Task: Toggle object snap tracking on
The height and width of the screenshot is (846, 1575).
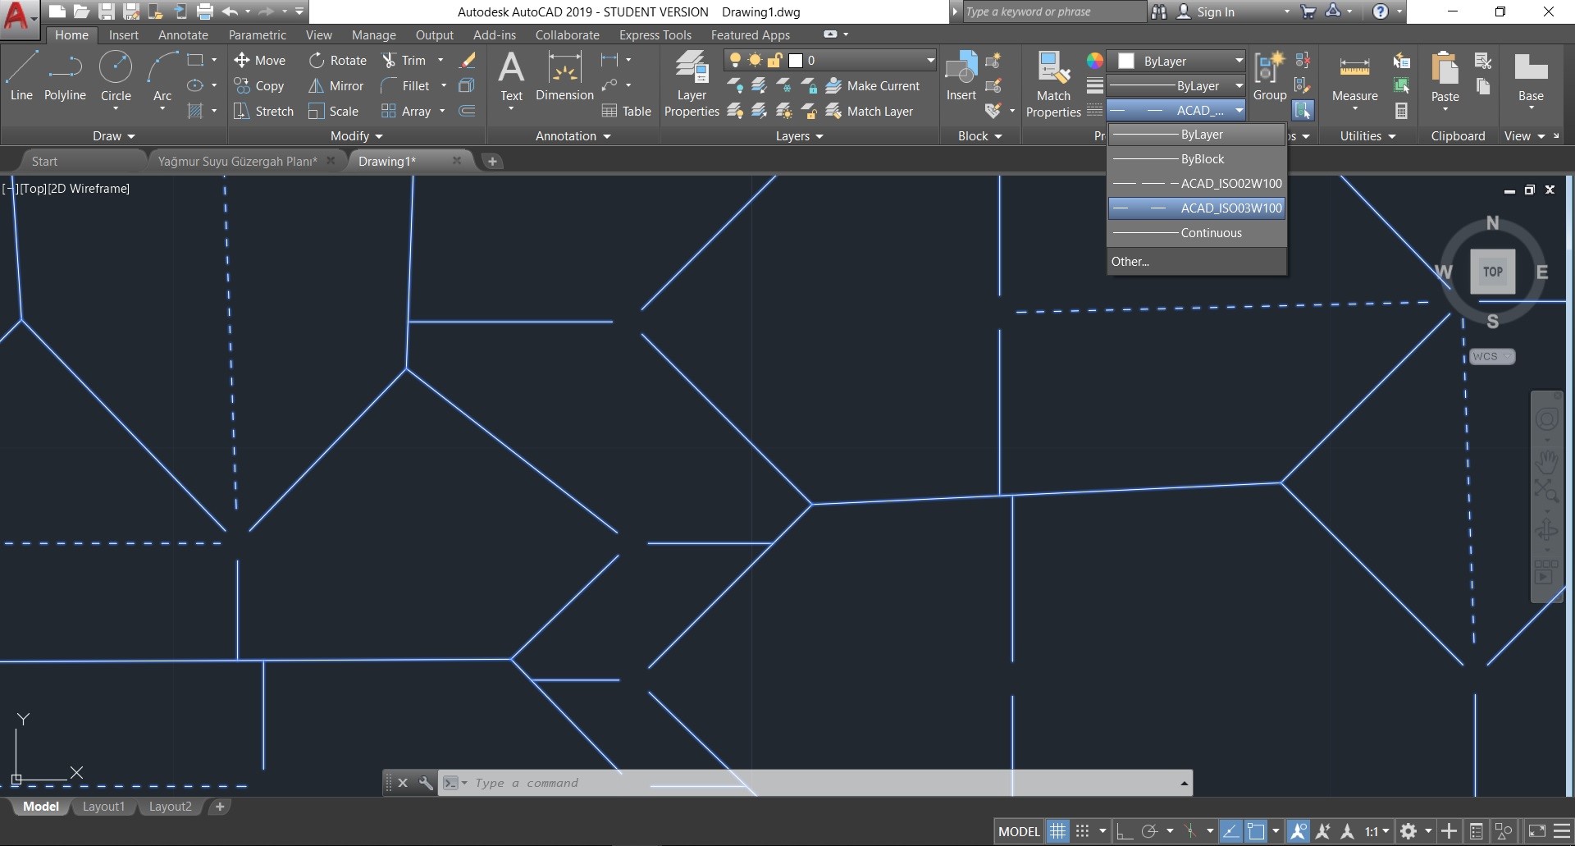Action: click(1192, 830)
